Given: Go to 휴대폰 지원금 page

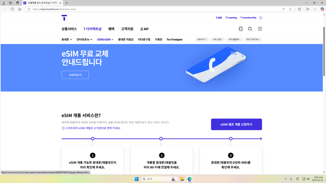Looking at the screenshot, I should [x=126, y=39].
